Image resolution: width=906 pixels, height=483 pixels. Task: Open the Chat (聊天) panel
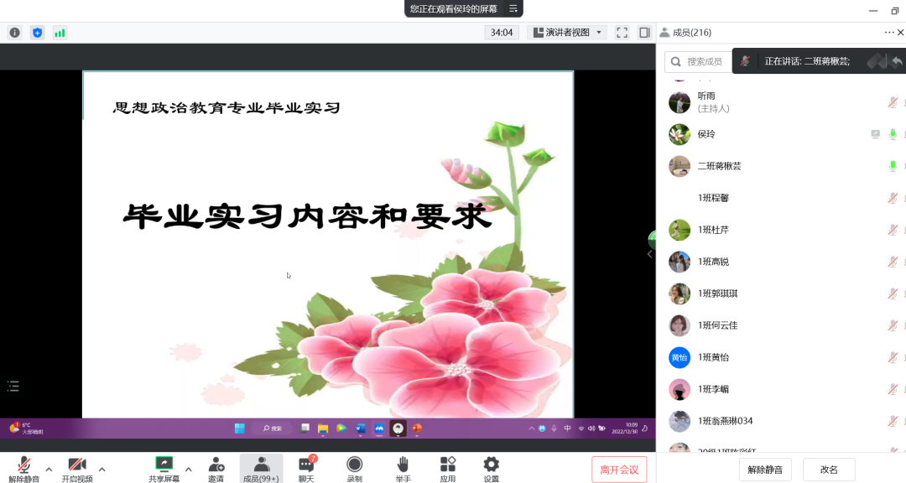(x=306, y=468)
